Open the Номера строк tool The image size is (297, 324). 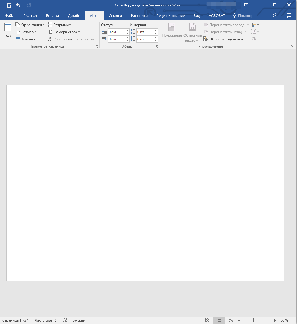tap(64, 32)
